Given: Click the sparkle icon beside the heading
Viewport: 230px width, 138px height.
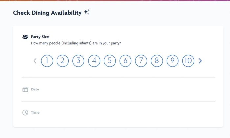Looking at the screenshot, I should (87, 12).
